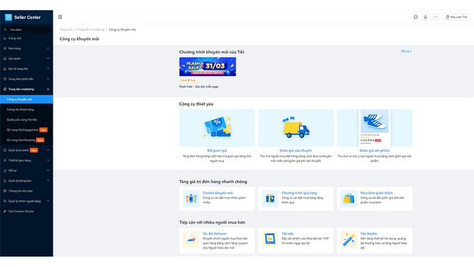The width and height of the screenshot is (474, 267).
Task: Expand the Sản phẩm menu chevron
Action: [48, 58]
